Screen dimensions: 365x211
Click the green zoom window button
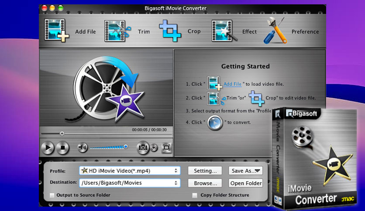pyautogui.click(x=61, y=8)
